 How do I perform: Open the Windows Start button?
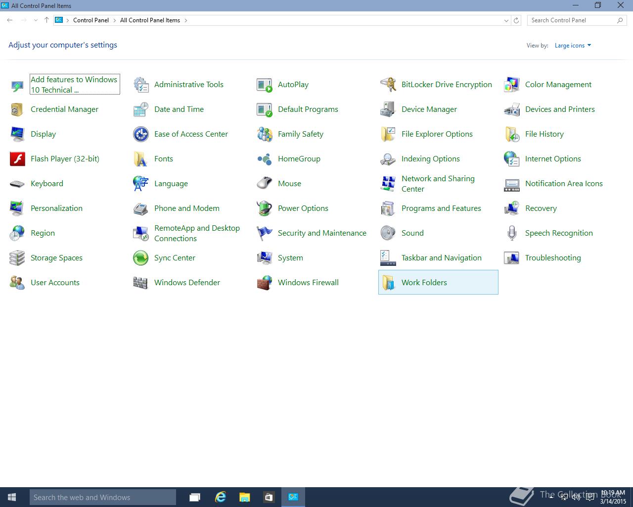pyautogui.click(x=12, y=497)
